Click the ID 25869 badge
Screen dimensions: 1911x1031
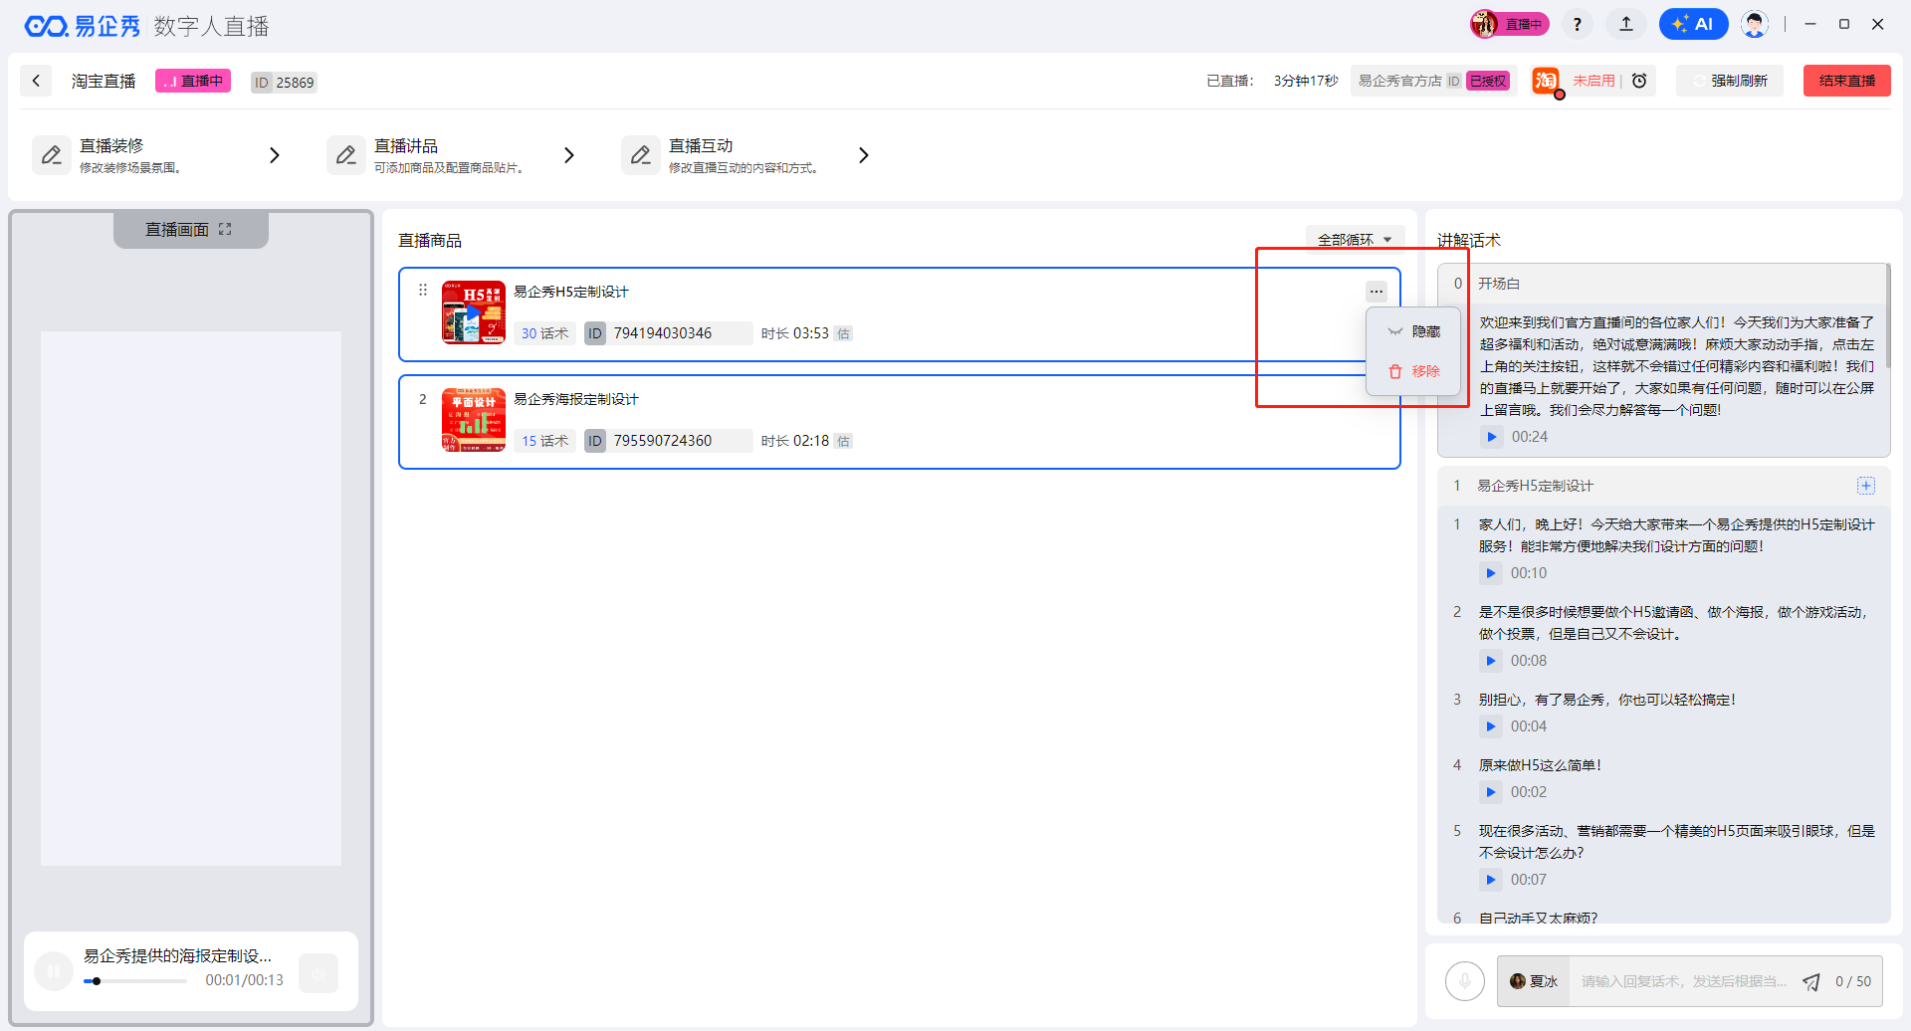284,82
